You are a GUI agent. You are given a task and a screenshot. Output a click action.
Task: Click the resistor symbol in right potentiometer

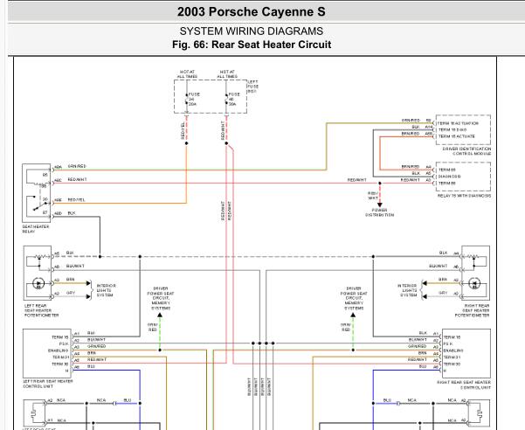pyautogui.click(x=473, y=257)
